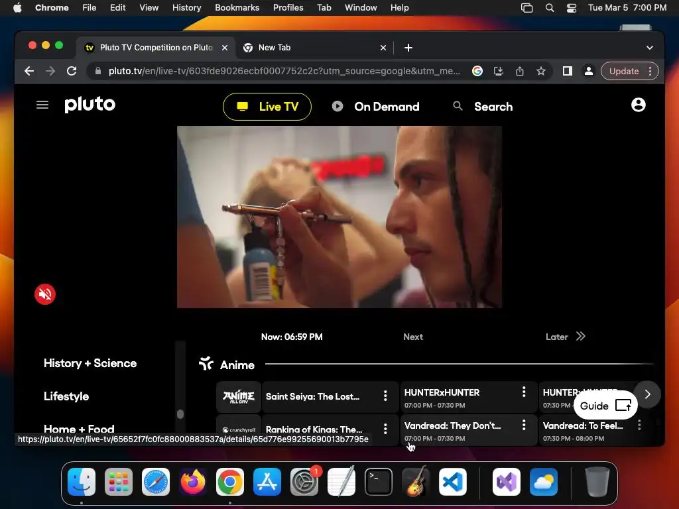This screenshot has height=509, width=679.
Task: Open options for Saint Seiya: The Lost
Action: [x=385, y=396]
